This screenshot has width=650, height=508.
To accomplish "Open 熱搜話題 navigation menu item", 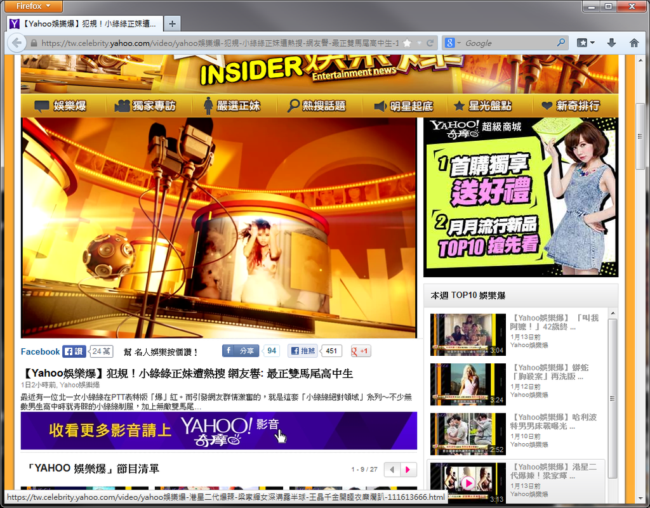I will 317,106.
